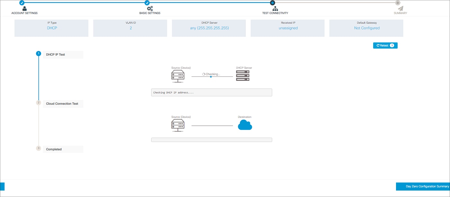Expand the Cloud Connection Test section
Screen dimensions: 450x197
point(63,103)
